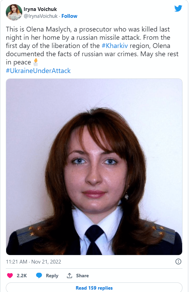Open the Twitter bird logo

click(178, 8)
